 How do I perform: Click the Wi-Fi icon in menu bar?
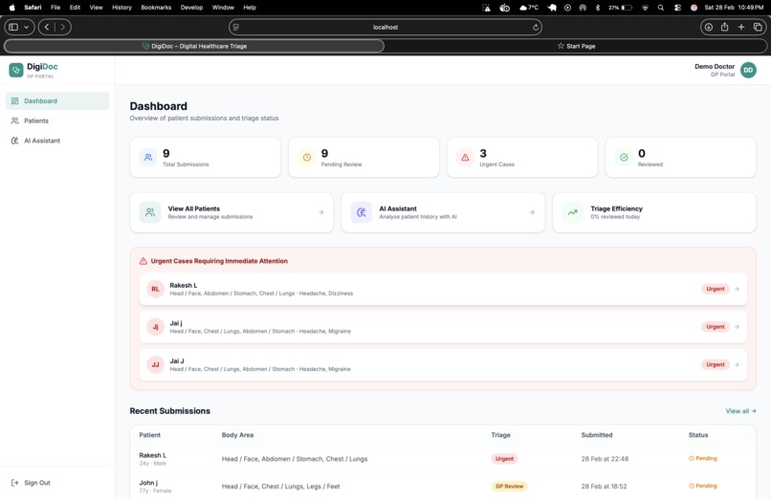click(x=645, y=8)
